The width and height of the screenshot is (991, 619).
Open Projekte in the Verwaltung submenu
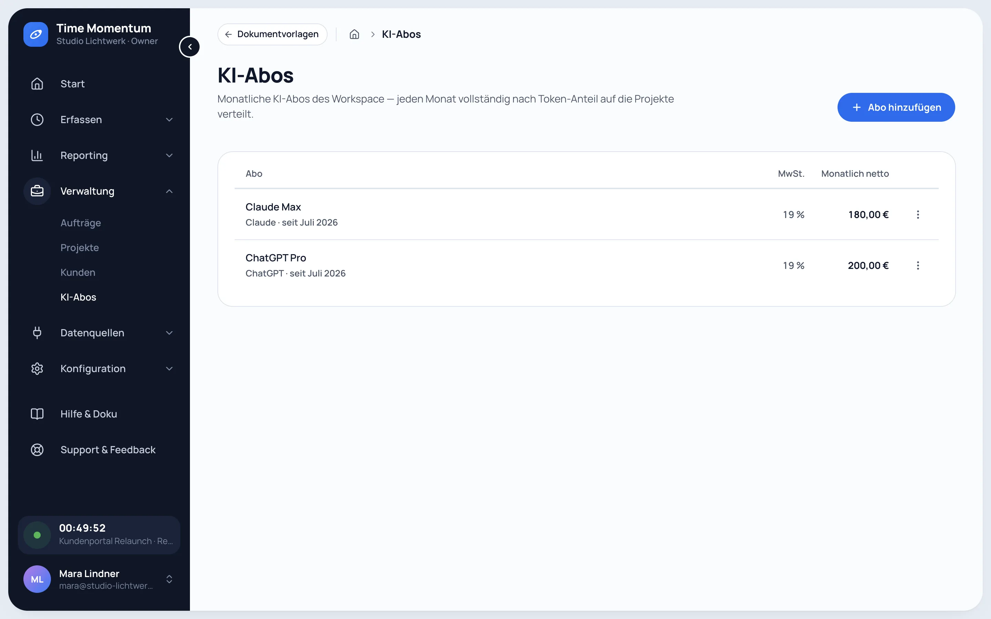point(79,248)
